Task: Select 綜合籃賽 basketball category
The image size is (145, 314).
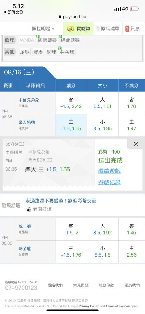Action: (70, 40)
